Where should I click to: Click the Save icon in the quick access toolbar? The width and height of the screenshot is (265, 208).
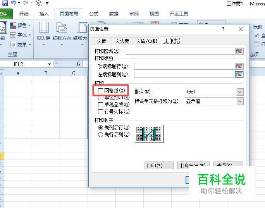(5, 3)
